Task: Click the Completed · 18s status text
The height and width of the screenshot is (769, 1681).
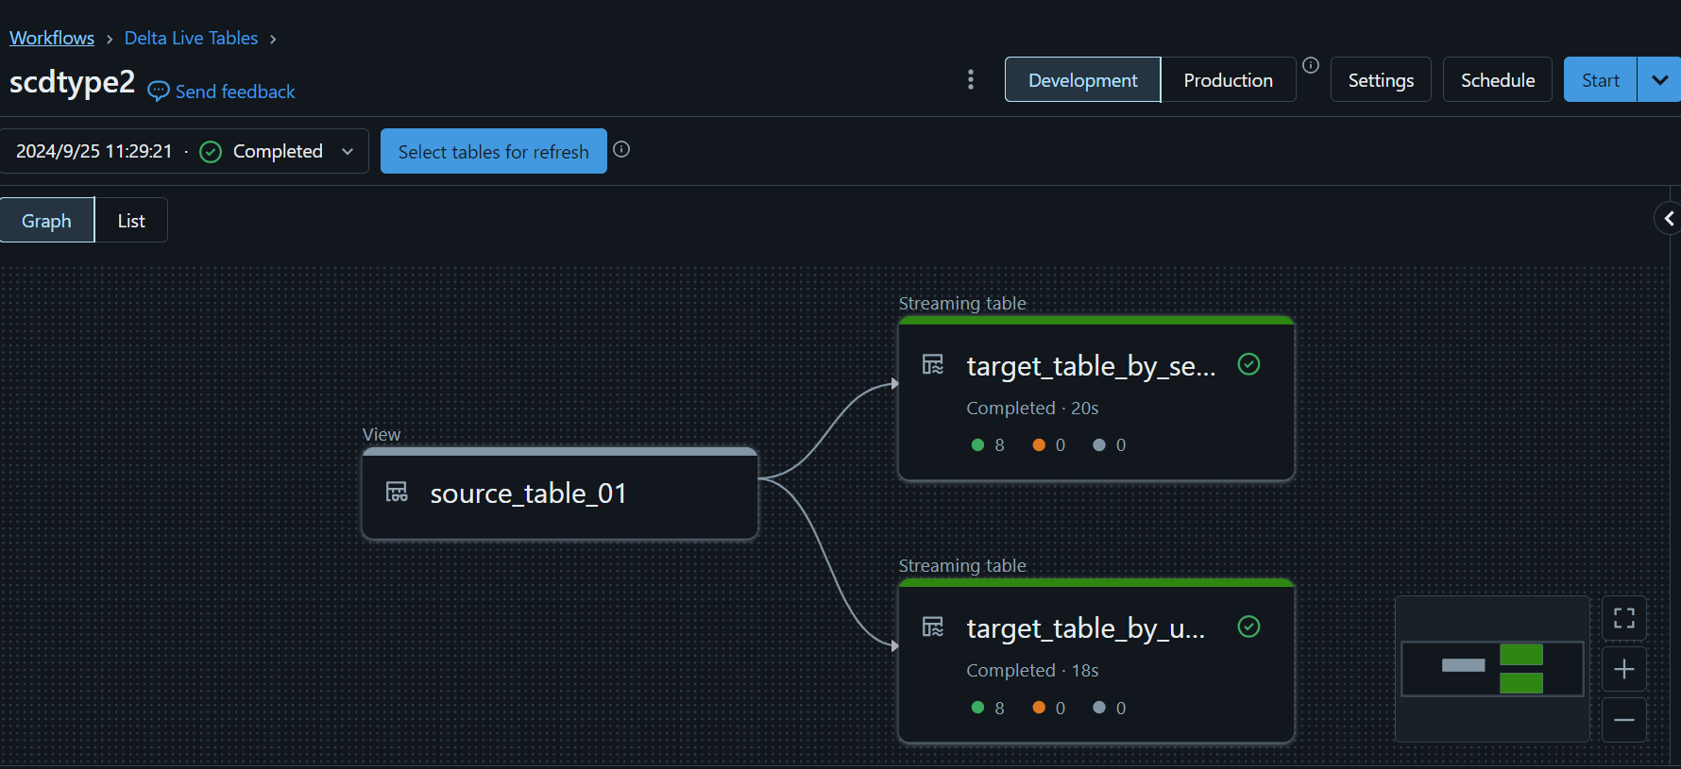Action: (x=1032, y=670)
